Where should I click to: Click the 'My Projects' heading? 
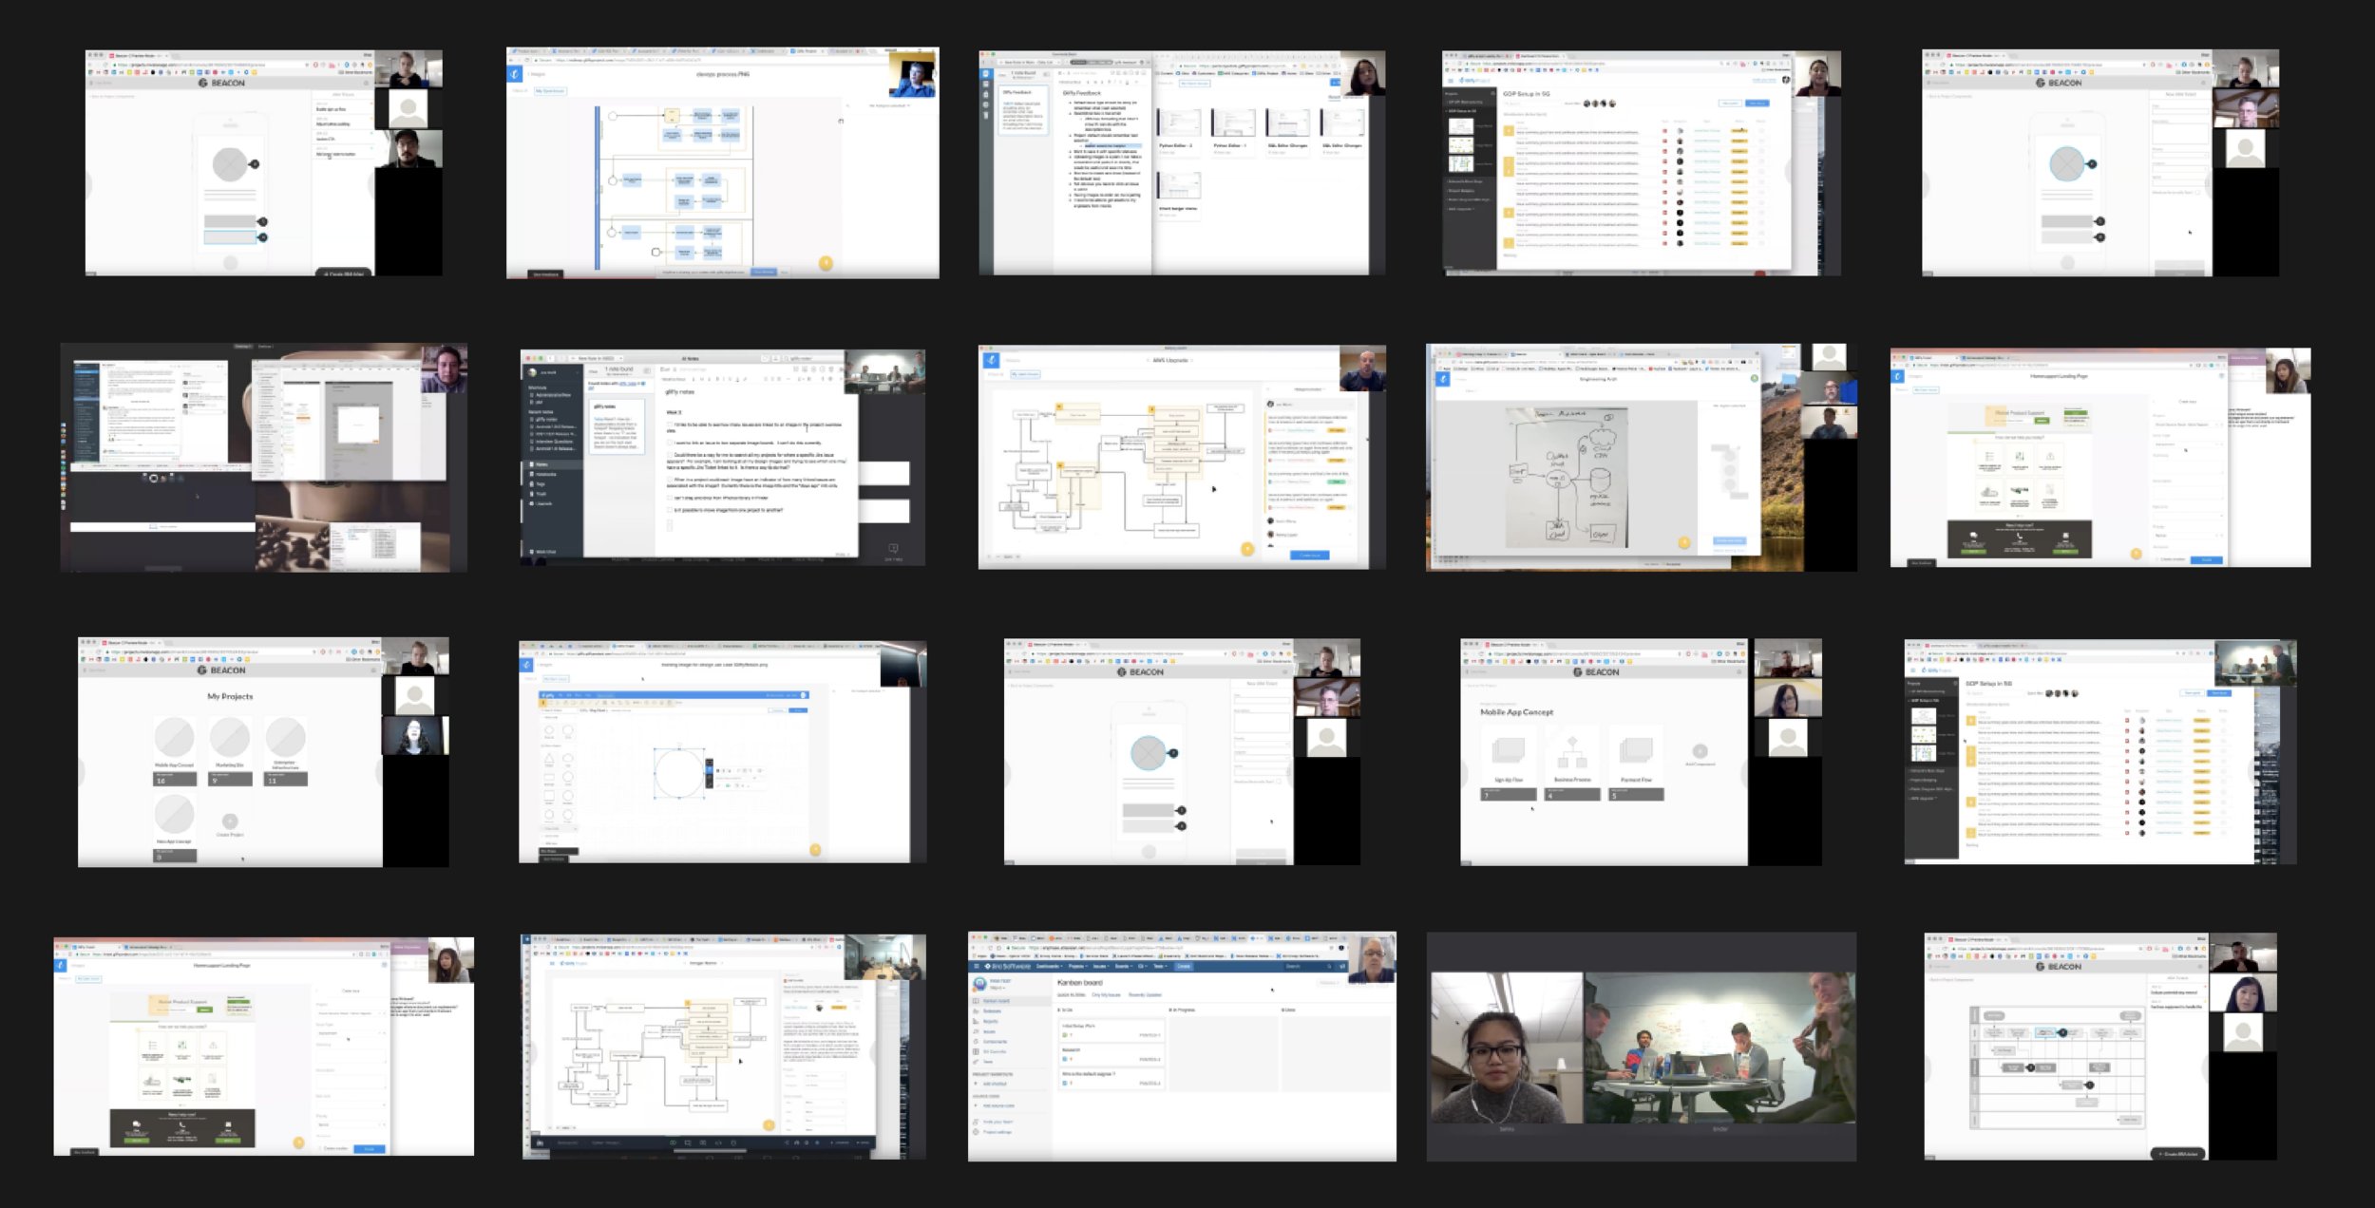tap(230, 696)
